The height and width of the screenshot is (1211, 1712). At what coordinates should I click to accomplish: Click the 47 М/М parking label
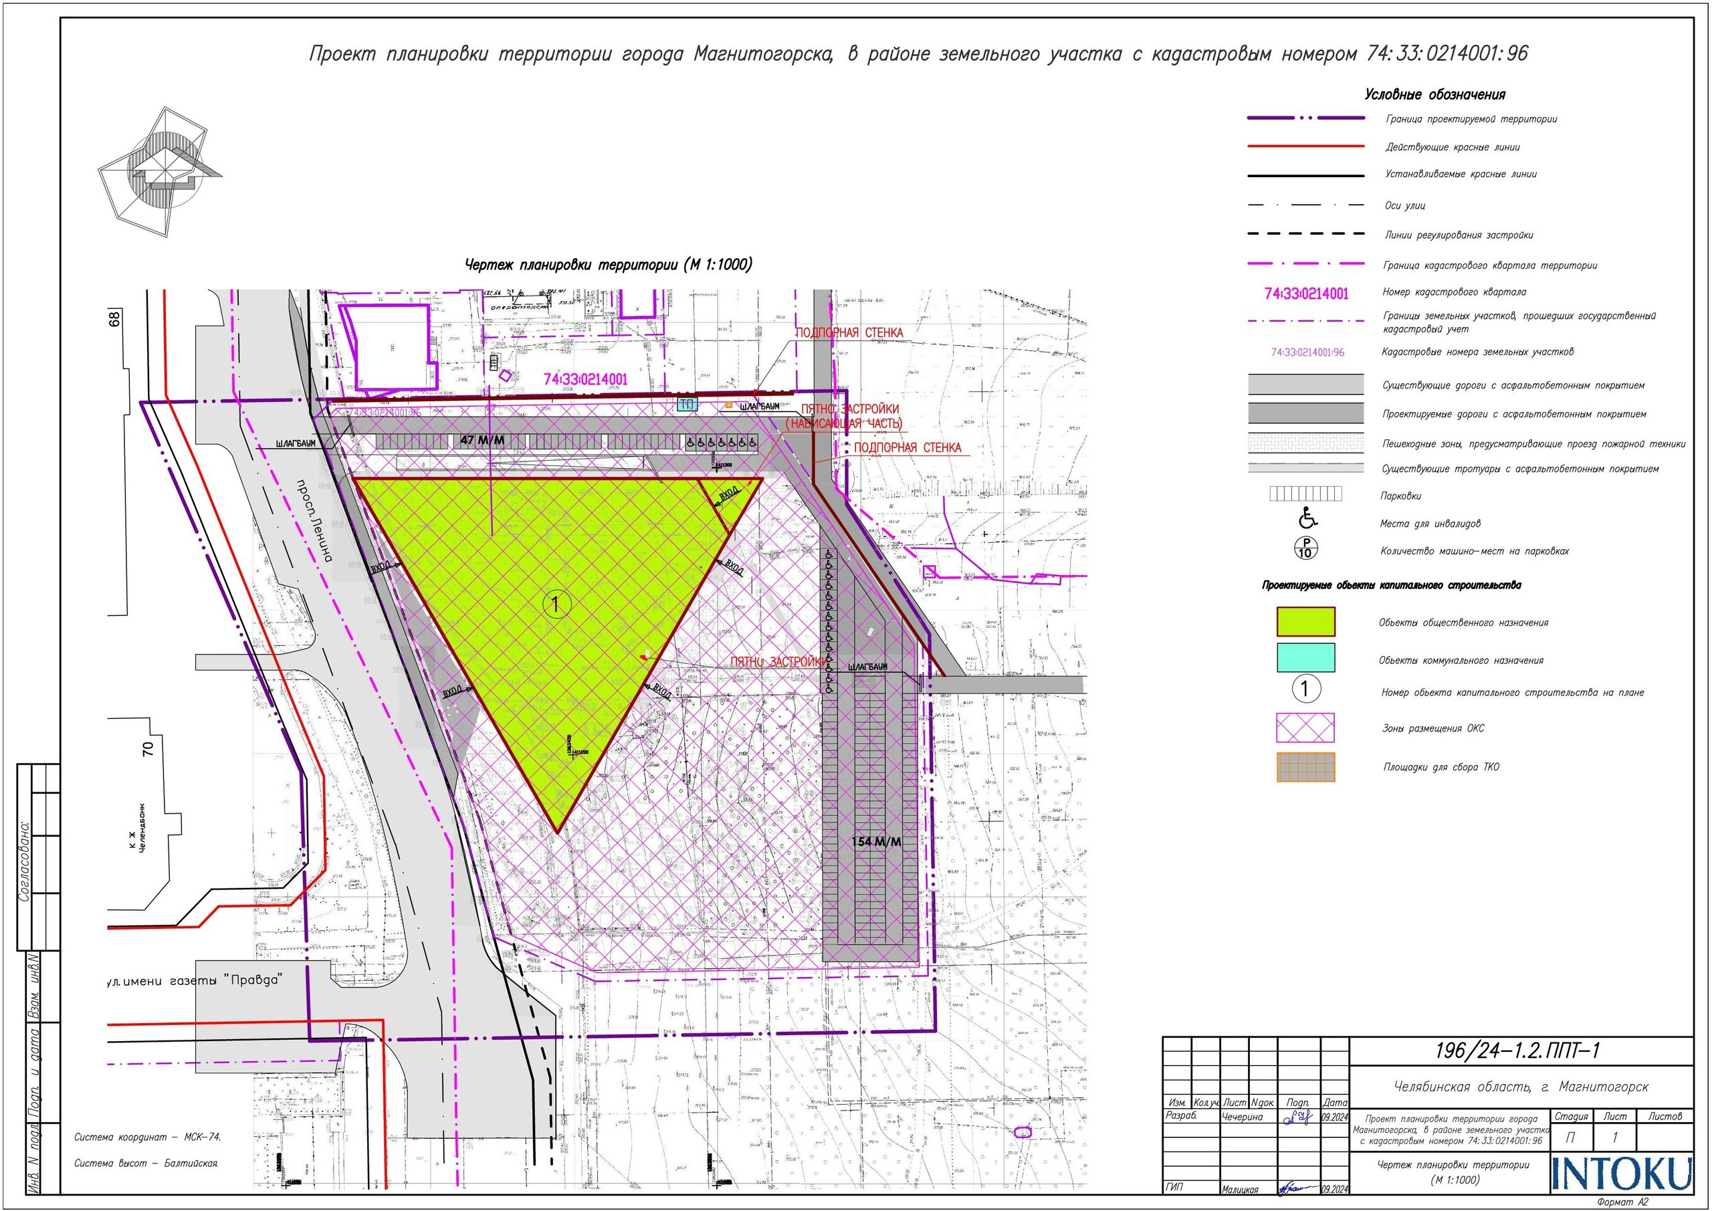click(481, 441)
